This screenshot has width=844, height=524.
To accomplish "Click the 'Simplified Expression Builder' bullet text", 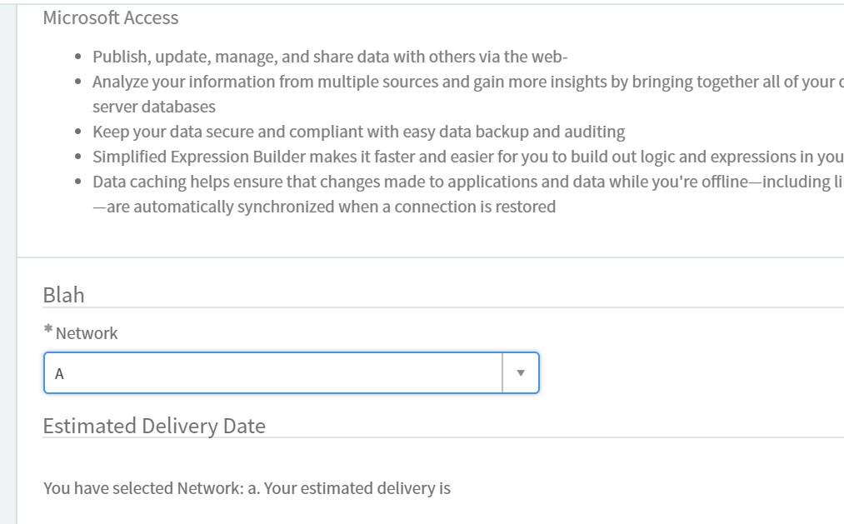I will (x=467, y=157).
